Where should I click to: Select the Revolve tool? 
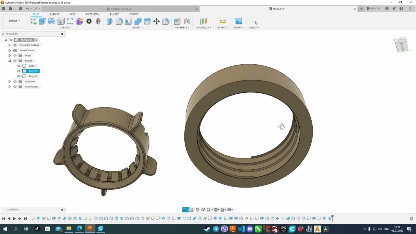pos(52,21)
